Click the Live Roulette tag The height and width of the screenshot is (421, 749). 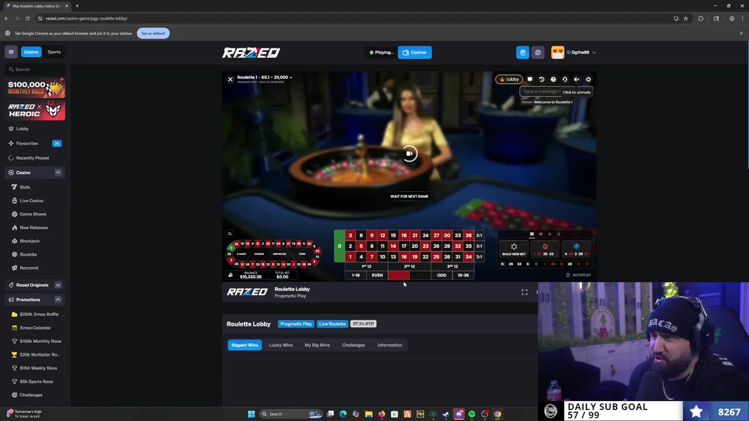[x=332, y=324]
